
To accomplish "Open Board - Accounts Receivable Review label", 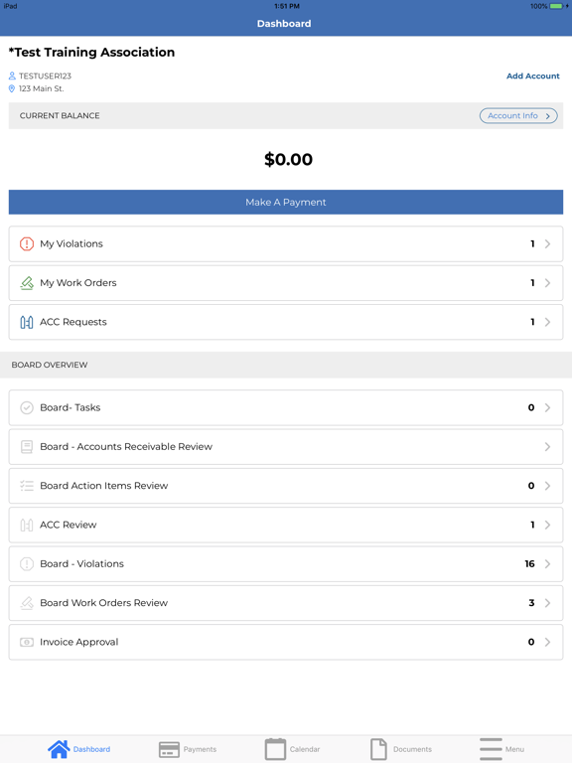I will 126,447.
